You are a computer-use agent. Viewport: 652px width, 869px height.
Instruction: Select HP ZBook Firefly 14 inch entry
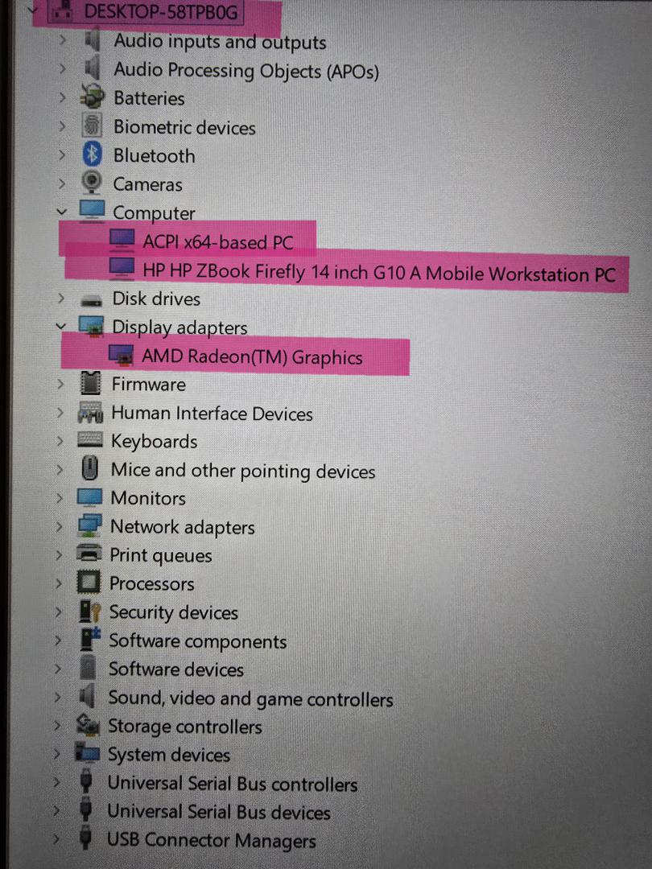(379, 272)
